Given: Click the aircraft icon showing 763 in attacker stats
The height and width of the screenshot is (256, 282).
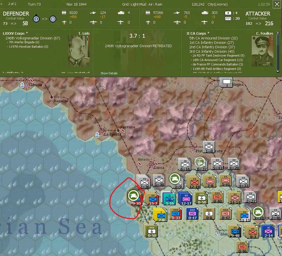Looking at the screenshot, I should pos(177,12).
